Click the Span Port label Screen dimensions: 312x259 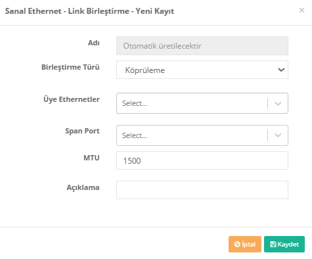pos(82,131)
